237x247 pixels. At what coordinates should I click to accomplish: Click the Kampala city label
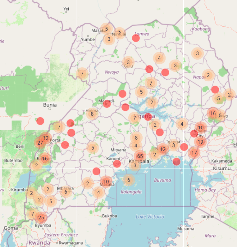pos(139,161)
